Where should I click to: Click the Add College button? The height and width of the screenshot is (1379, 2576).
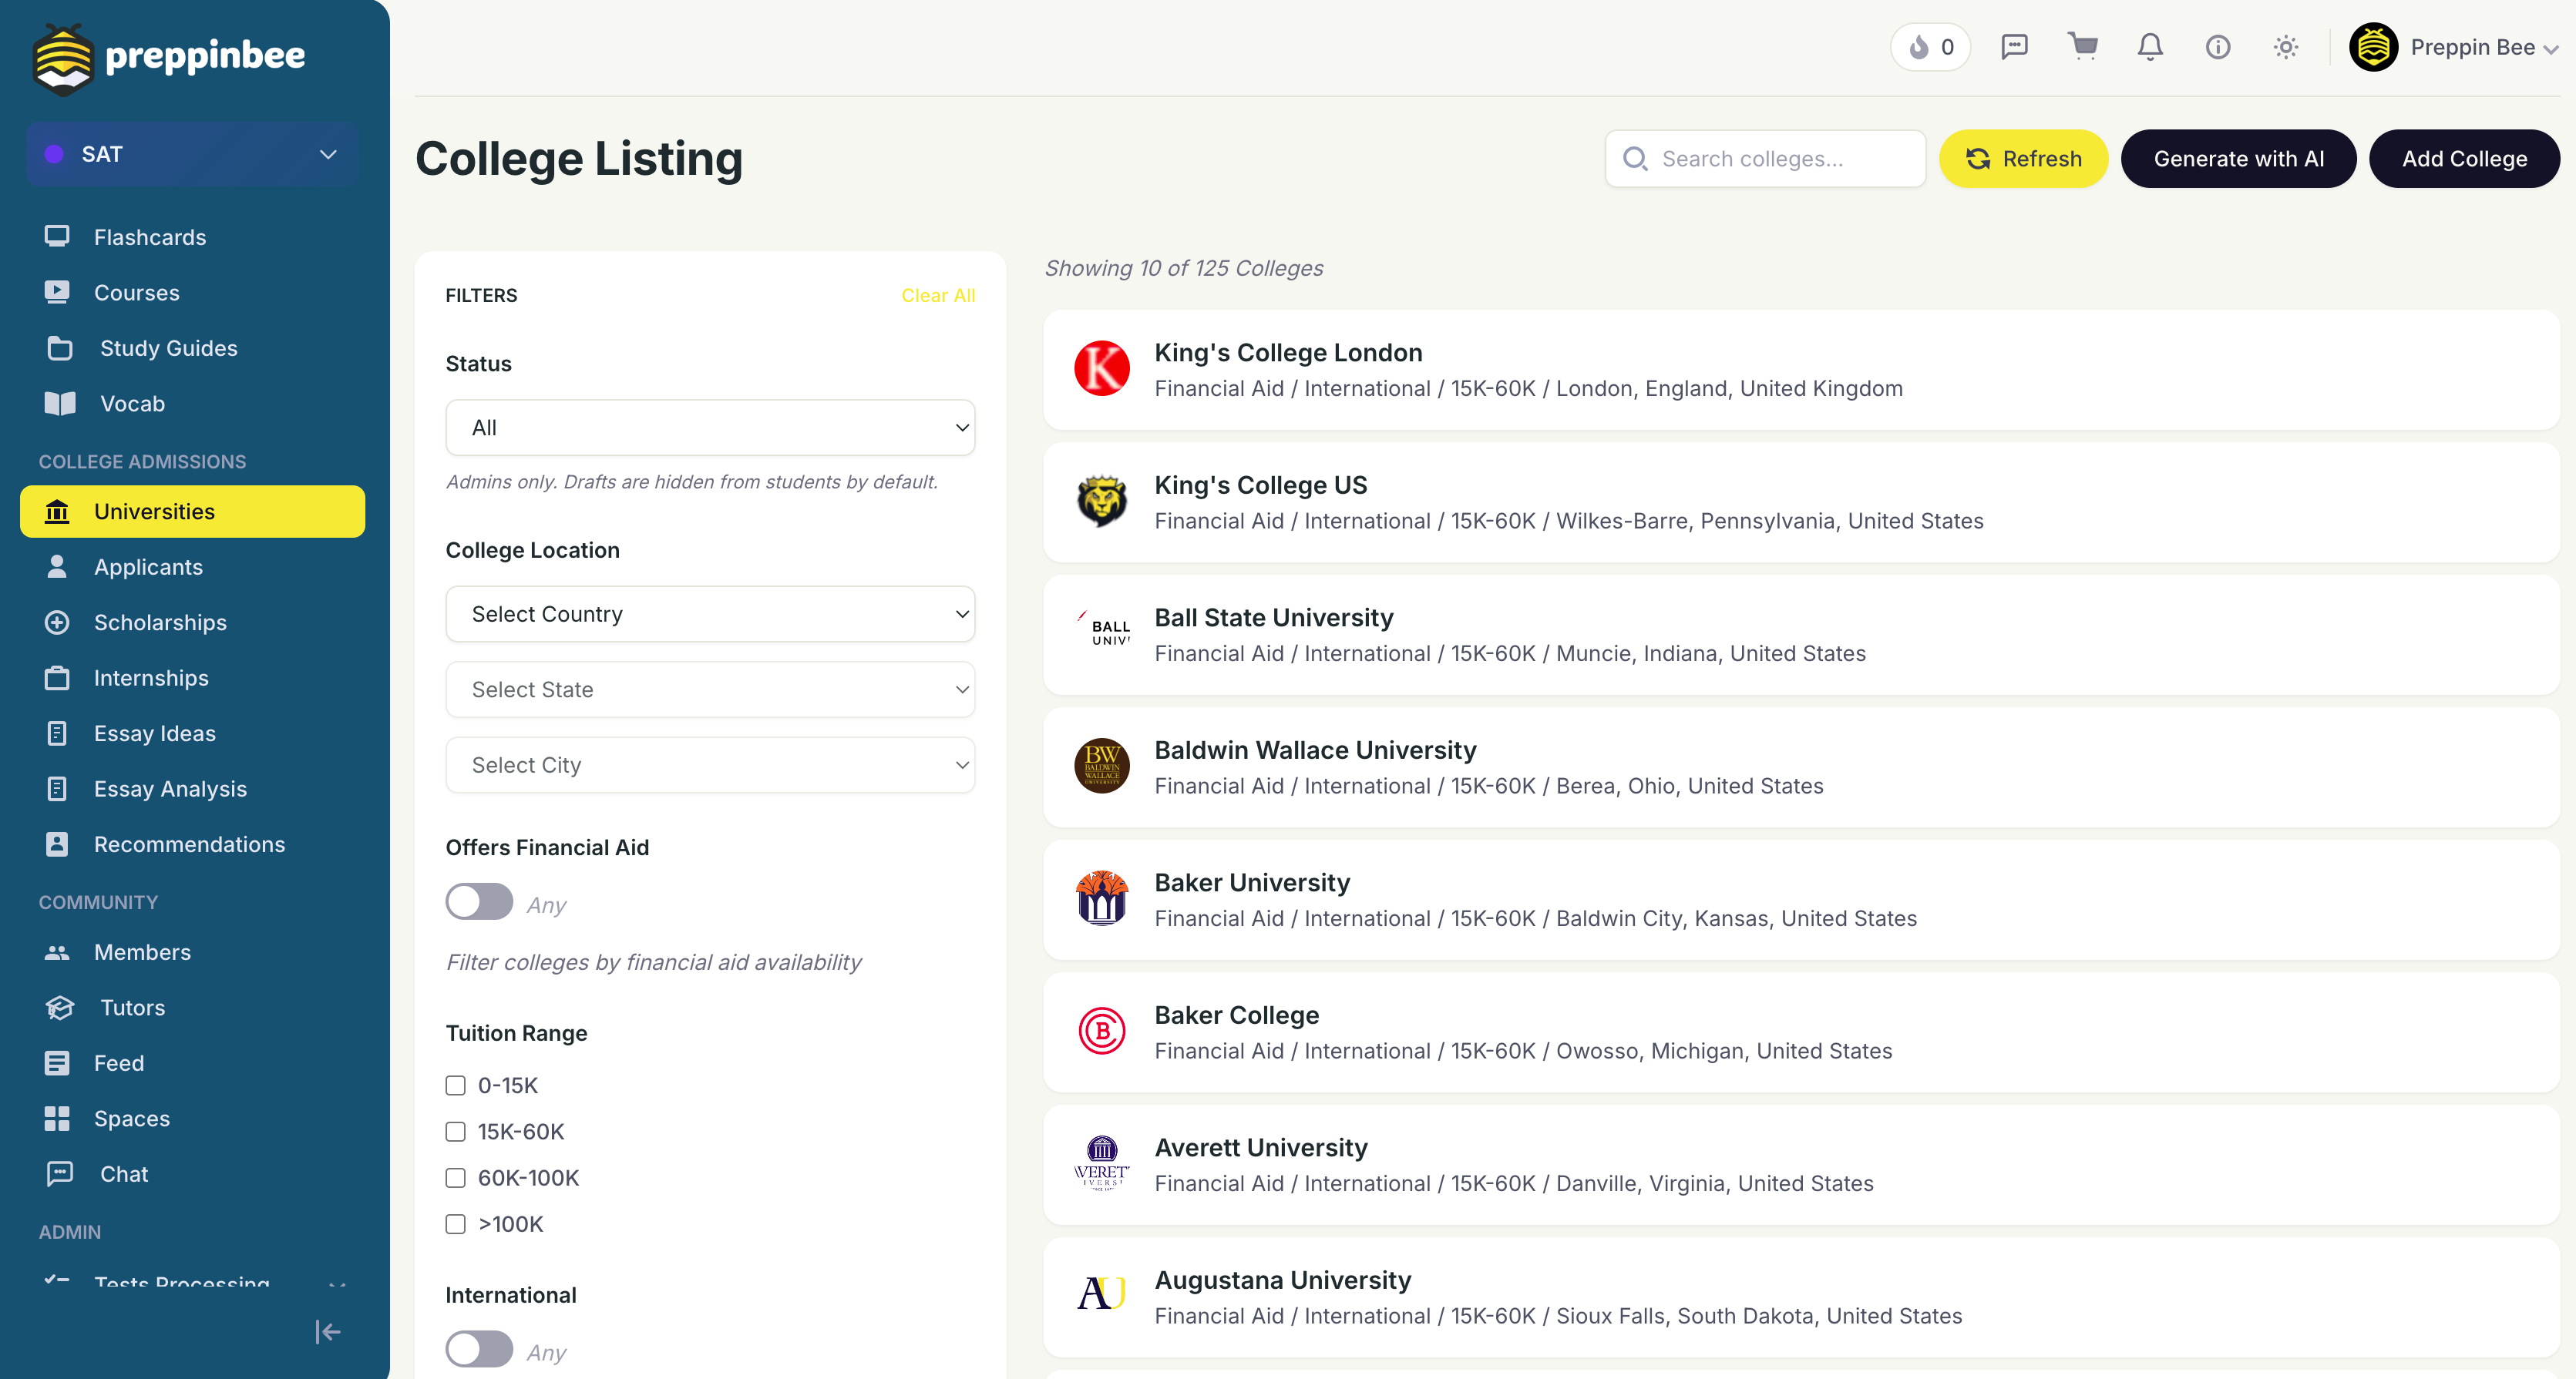tap(2464, 159)
